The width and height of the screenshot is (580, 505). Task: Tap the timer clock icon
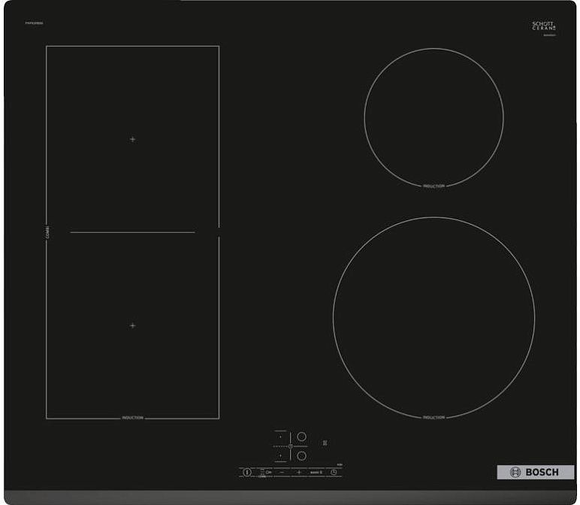tap(334, 472)
